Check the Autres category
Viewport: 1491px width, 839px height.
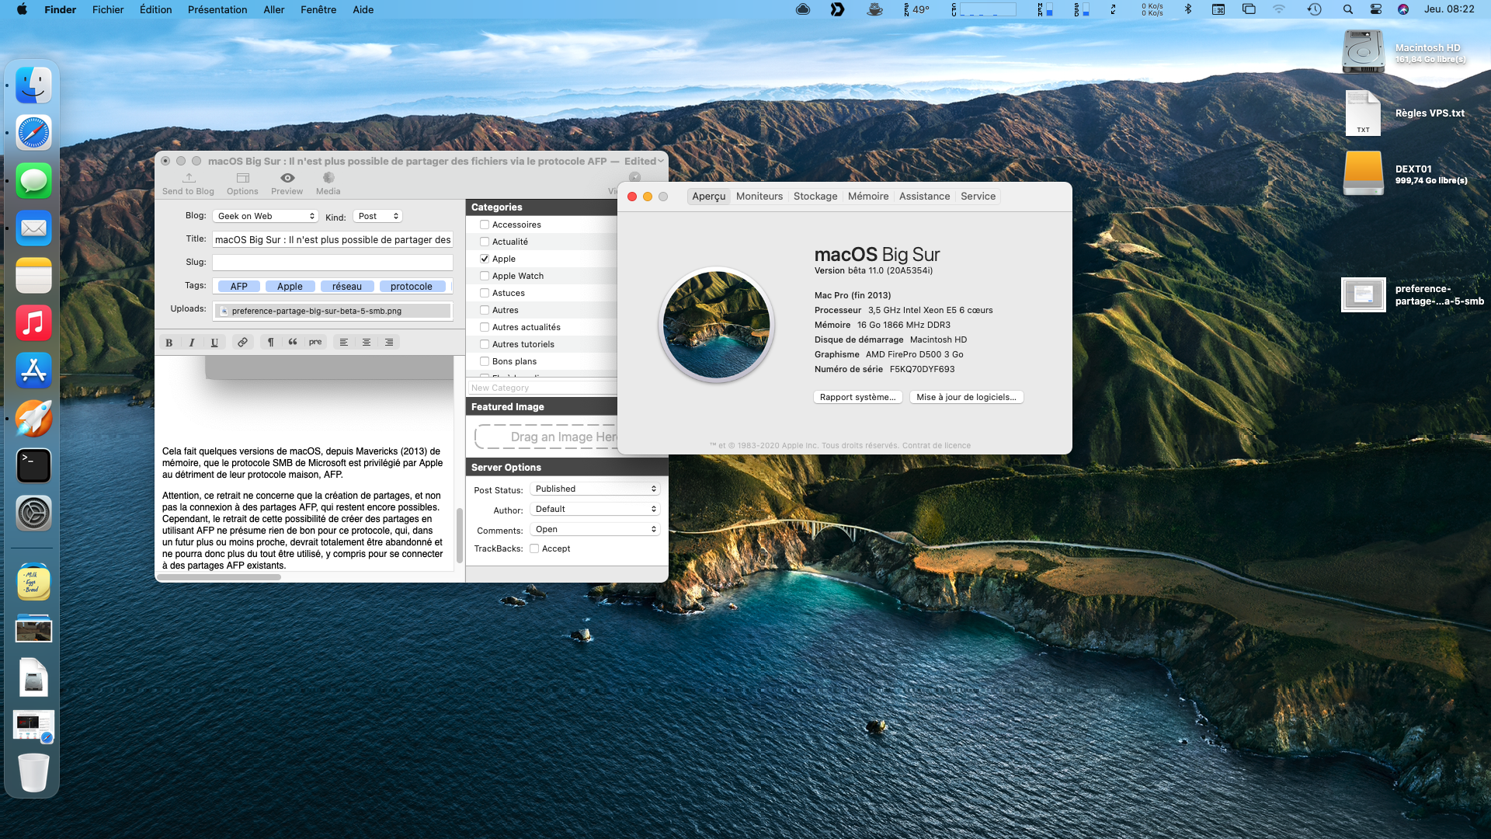[x=485, y=310]
